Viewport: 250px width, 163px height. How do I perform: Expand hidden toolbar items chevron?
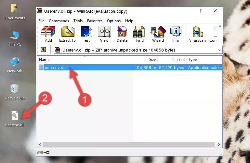pyautogui.click(x=220, y=26)
